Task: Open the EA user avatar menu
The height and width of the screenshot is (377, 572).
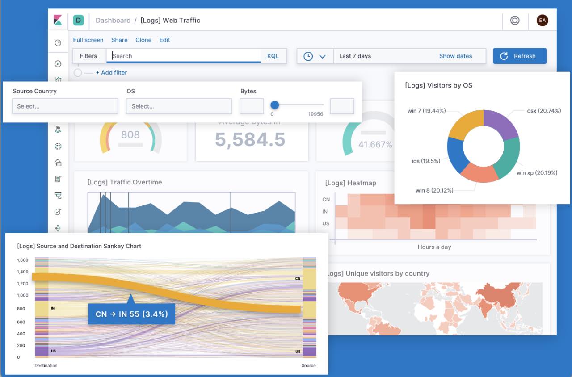Action: 542,20
